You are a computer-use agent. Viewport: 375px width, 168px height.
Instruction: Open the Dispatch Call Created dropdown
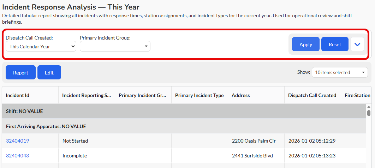(x=41, y=46)
